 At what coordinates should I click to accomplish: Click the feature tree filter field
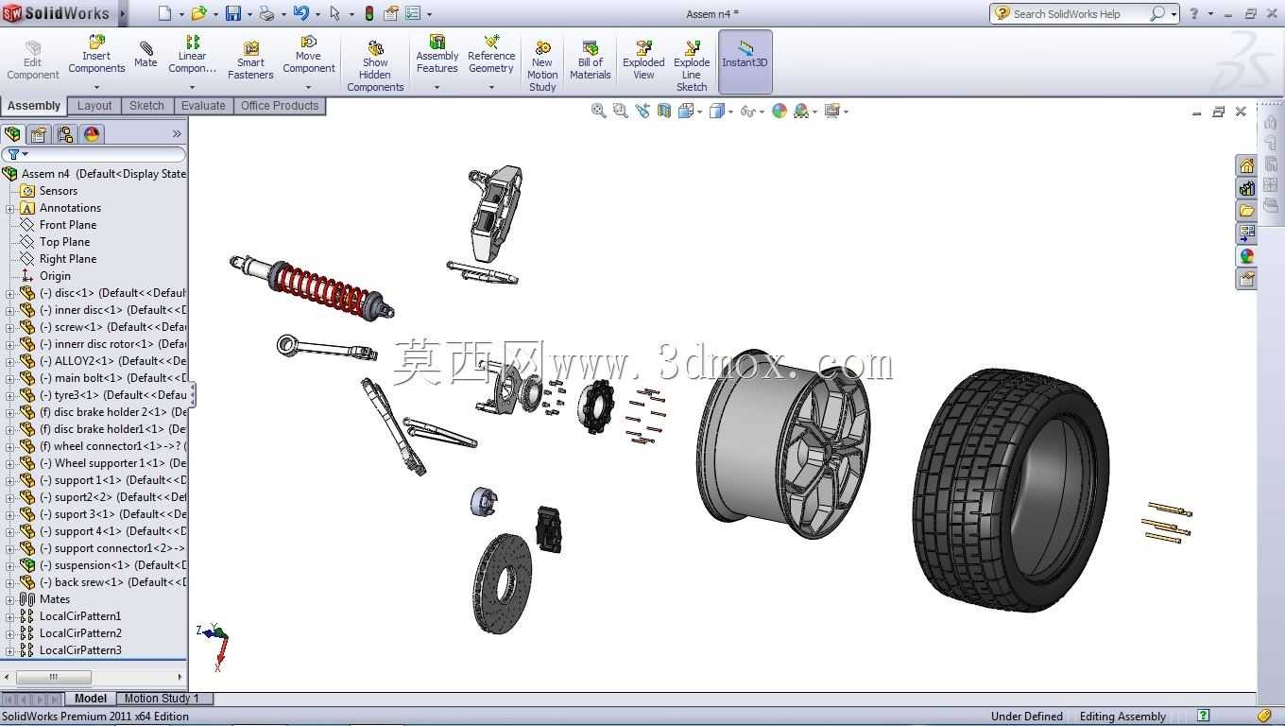point(94,154)
